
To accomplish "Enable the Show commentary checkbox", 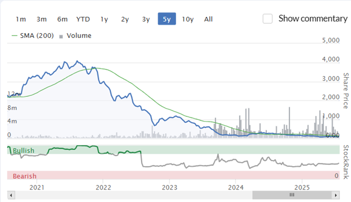I will (267, 19).
